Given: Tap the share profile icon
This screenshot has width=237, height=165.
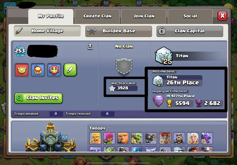Looking at the screenshot, I should 90,46.
